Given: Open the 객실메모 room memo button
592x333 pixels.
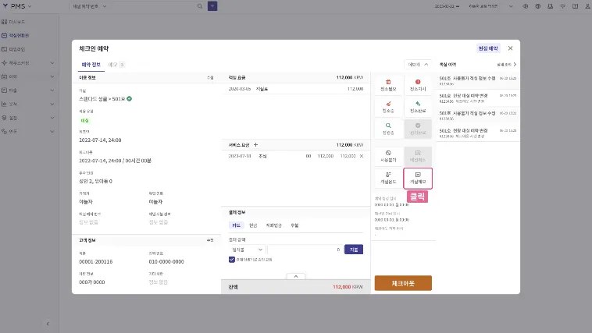Looking at the screenshot, I should tap(418, 178).
